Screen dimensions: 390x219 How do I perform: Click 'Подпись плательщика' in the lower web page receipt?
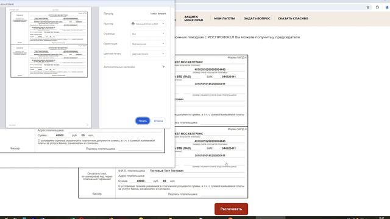point(183,194)
